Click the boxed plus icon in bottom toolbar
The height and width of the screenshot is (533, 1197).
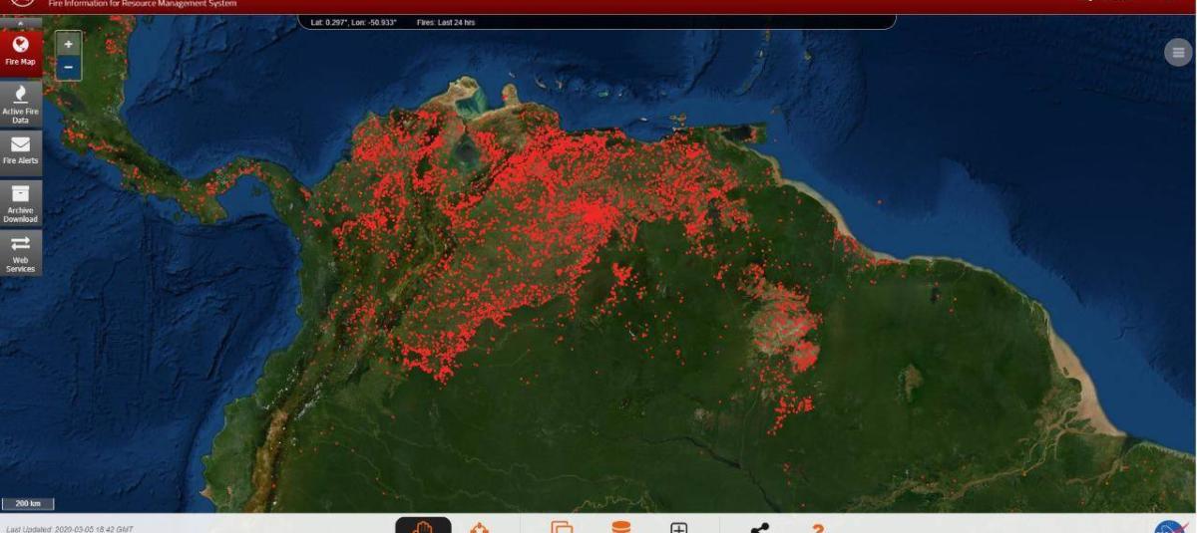click(x=678, y=527)
